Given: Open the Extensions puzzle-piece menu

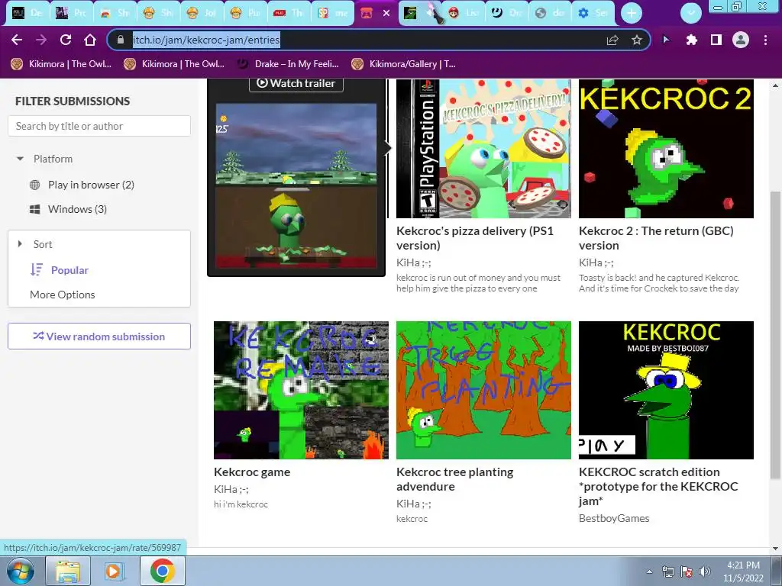Looking at the screenshot, I should click(691, 40).
